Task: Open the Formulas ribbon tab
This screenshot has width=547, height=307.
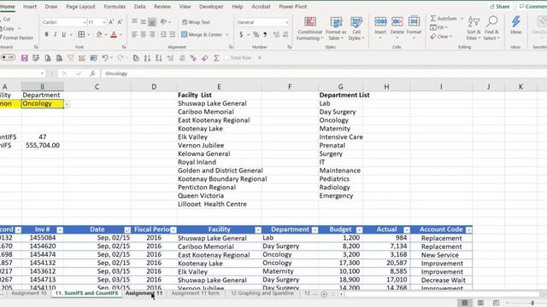Action: (x=115, y=7)
